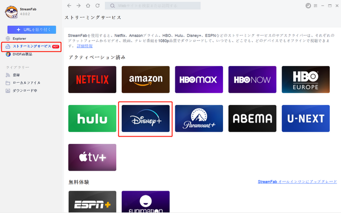Open the hamburger menu icon
This screenshot has height=213, width=341.
pos(315,6)
